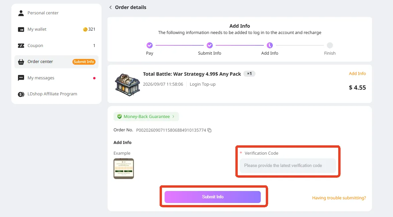Focus the Verification Code input field
Screen dimensions: 393x217
point(288,165)
